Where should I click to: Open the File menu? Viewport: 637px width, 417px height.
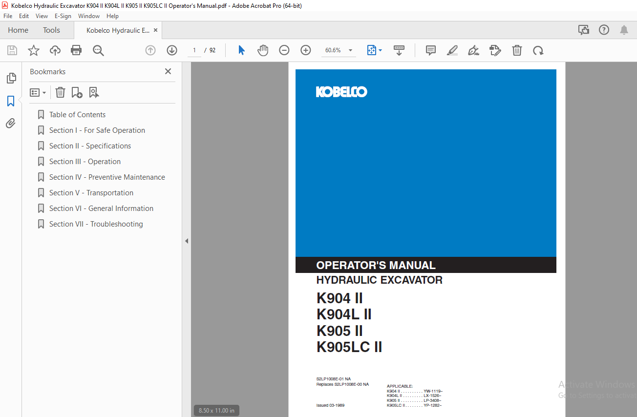(x=8, y=16)
